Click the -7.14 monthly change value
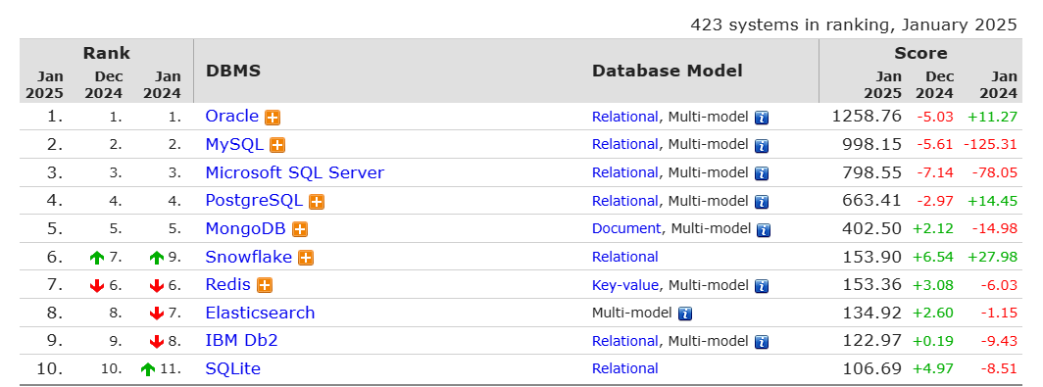1043x387 pixels. (935, 172)
